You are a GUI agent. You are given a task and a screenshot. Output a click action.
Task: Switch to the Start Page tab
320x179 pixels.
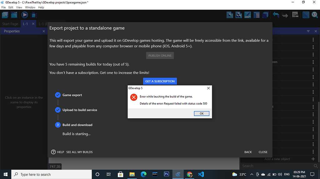[x=10, y=24]
